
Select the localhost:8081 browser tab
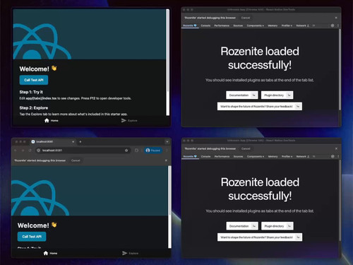pyautogui.click(x=52, y=142)
